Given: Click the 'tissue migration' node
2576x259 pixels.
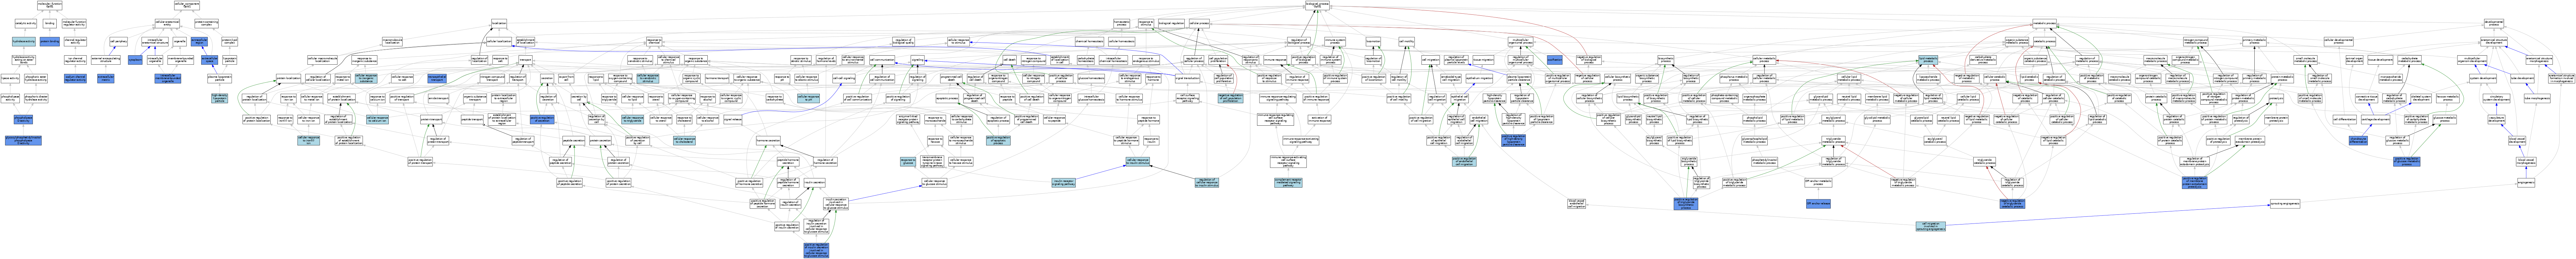Looking at the screenshot, I should (x=1483, y=60).
